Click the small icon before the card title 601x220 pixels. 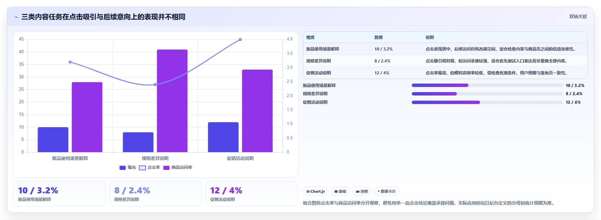tap(16, 17)
